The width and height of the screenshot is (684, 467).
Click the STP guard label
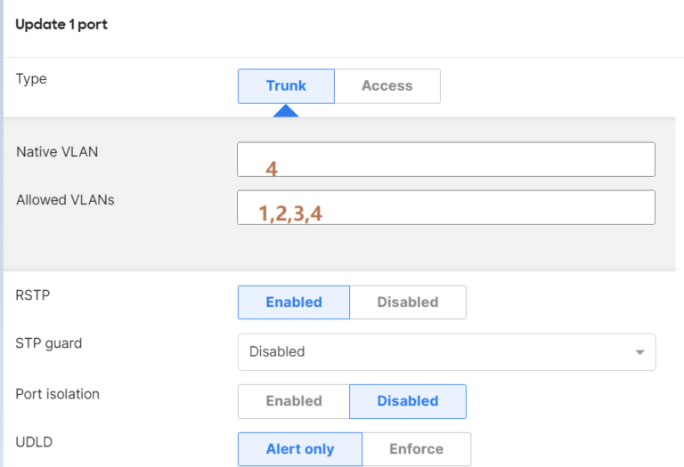(49, 343)
